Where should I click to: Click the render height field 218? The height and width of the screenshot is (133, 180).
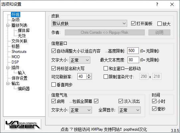click(157, 76)
